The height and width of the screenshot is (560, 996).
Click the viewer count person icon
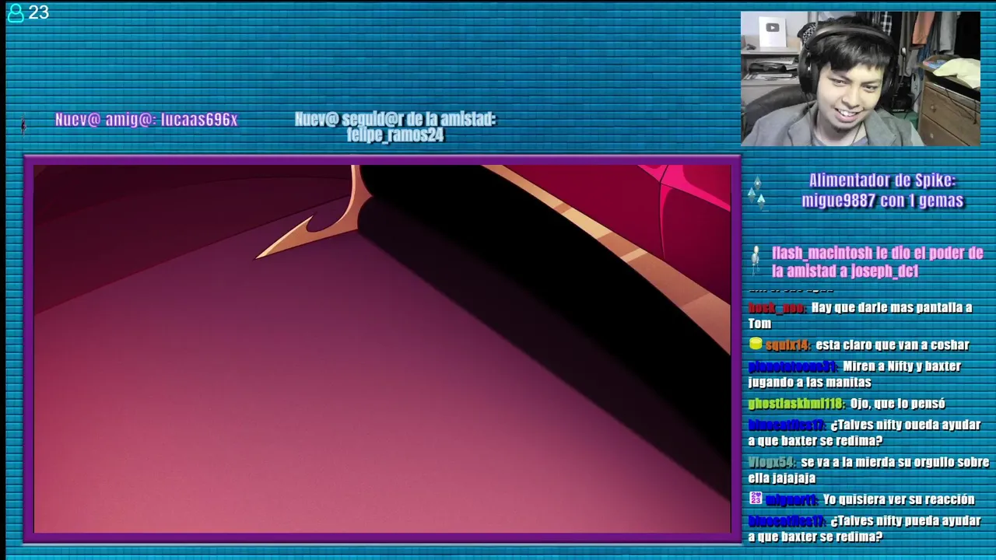click(x=15, y=12)
